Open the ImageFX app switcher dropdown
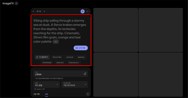188x98 pixels. [x=16, y=4]
